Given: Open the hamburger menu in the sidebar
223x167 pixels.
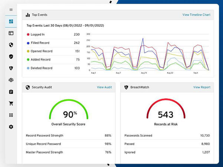Looking at the screenshot, I should click(x=11, y=10).
